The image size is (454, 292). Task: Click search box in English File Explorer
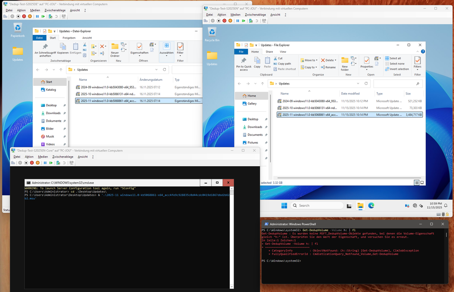click(398, 84)
